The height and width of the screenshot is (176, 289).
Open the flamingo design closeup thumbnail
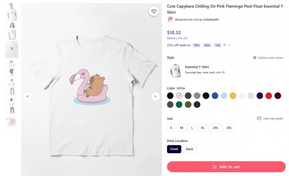click(12, 121)
